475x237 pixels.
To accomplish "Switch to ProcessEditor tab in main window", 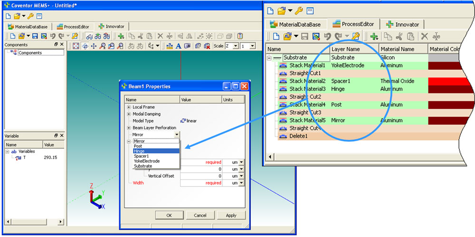I will 73,27.
